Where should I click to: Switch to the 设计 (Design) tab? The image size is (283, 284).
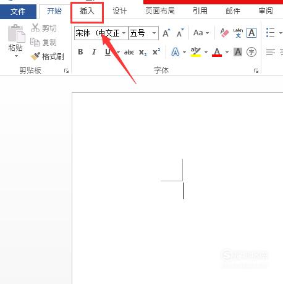coord(120,11)
